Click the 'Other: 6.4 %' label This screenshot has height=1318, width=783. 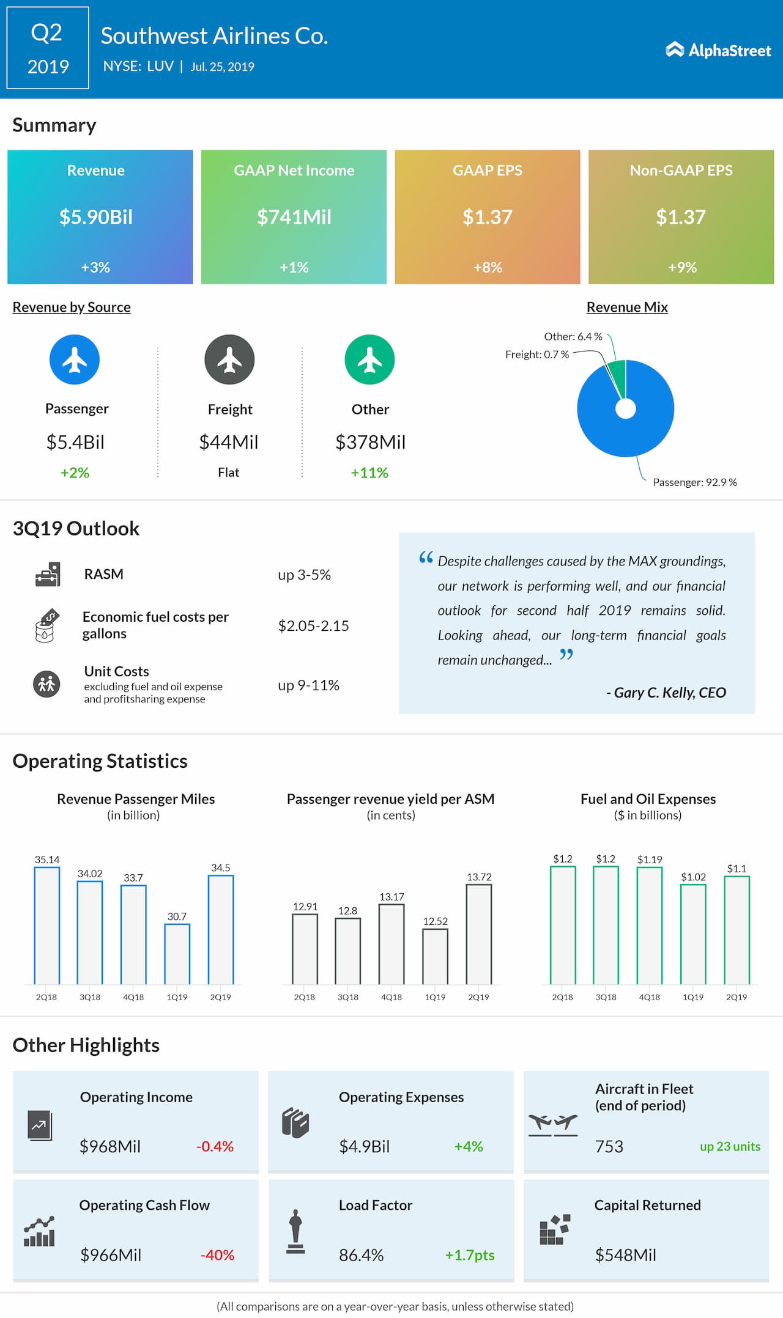pyautogui.click(x=573, y=337)
